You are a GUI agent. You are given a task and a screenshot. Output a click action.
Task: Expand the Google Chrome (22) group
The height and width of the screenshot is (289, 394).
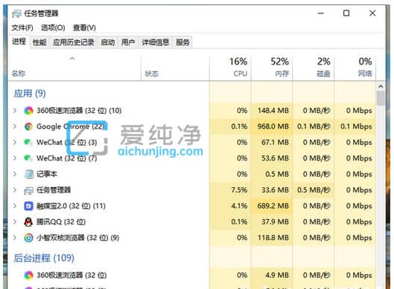(x=15, y=126)
